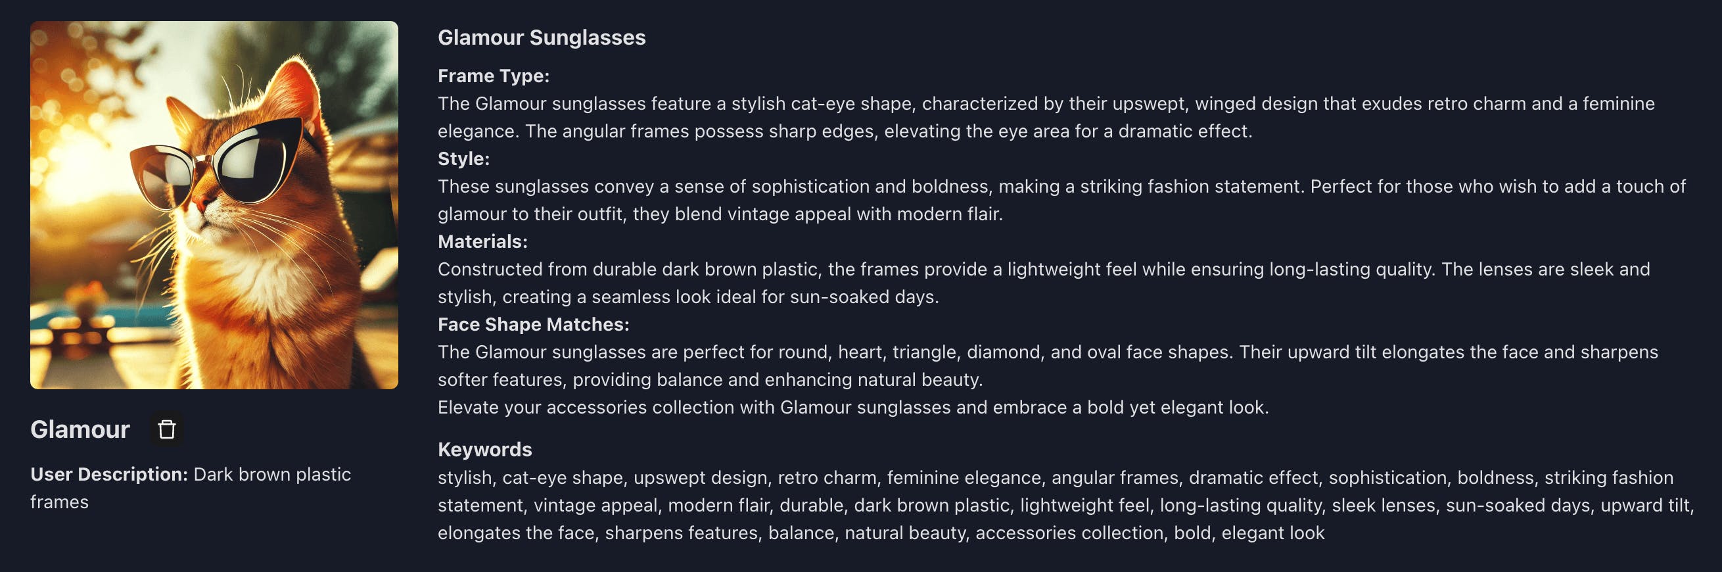Click the trash delete icon beside Glamour
This screenshot has width=1722, height=572.
[166, 429]
